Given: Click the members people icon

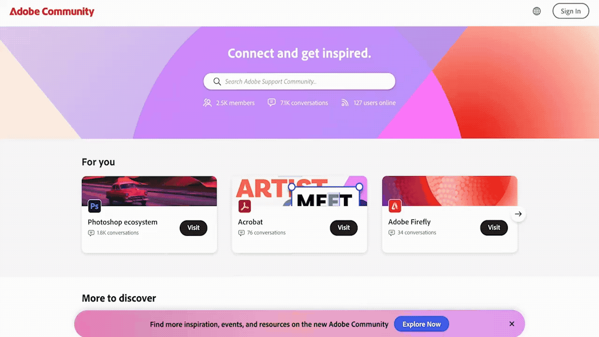Looking at the screenshot, I should (207, 103).
